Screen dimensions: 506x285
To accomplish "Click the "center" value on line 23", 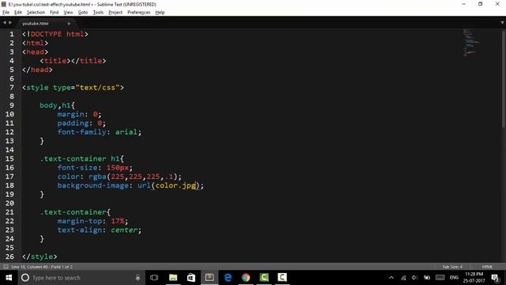I will point(124,230).
